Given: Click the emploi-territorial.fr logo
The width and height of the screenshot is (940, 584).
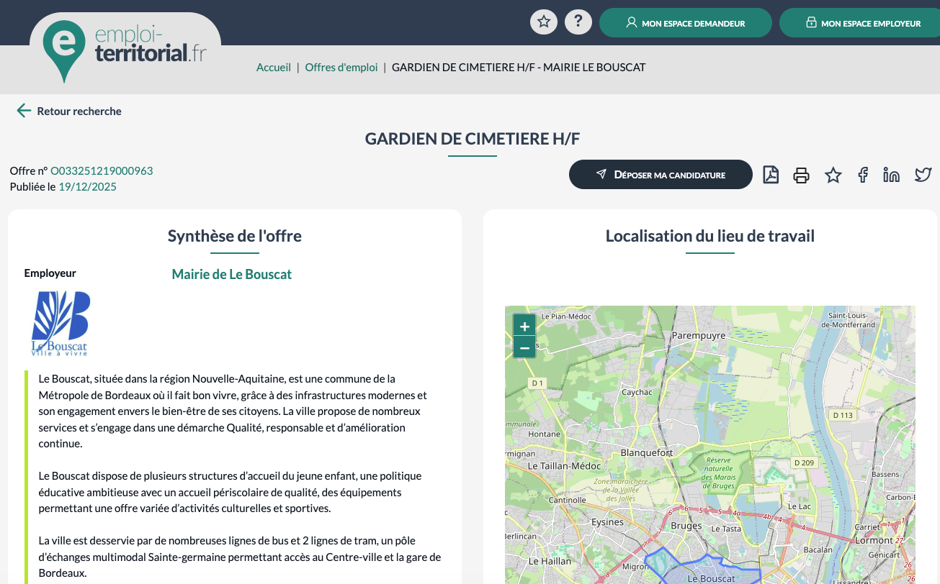Looking at the screenshot, I should [125, 47].
